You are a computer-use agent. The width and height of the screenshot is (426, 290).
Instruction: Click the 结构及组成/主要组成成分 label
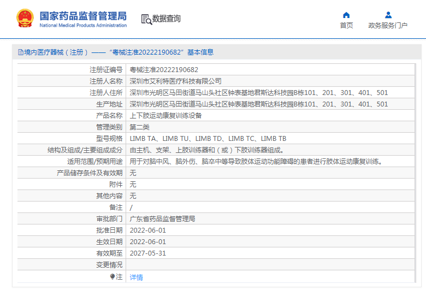pos(85,150)
